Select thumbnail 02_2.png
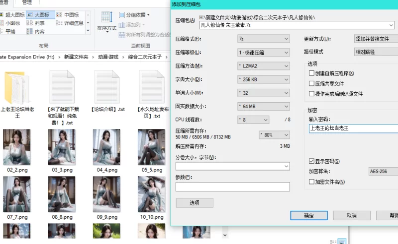 [17, 151]
